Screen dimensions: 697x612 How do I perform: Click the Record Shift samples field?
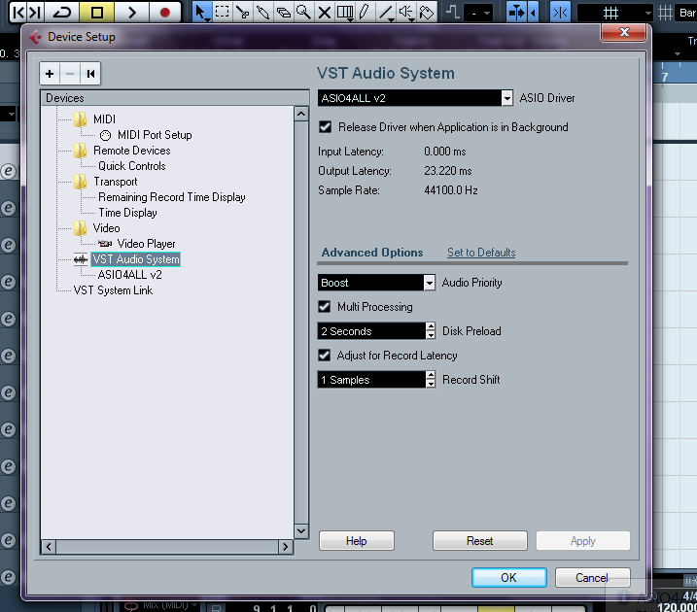371,380
